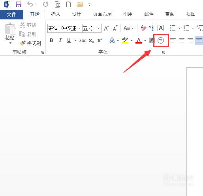The height and width of the screenshot is (196, 203).
Task: Open the numbering library dropdown arrow
Action: point(193,28)
